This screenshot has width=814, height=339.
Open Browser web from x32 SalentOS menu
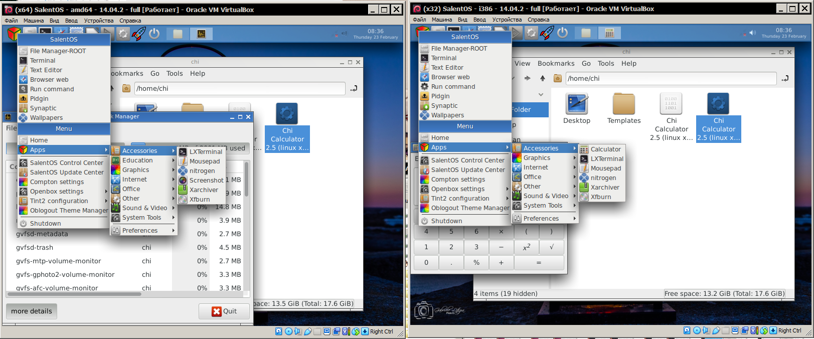[450, 77]
